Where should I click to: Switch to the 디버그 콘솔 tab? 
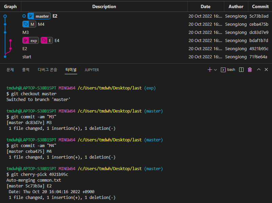tap(47, 70)
